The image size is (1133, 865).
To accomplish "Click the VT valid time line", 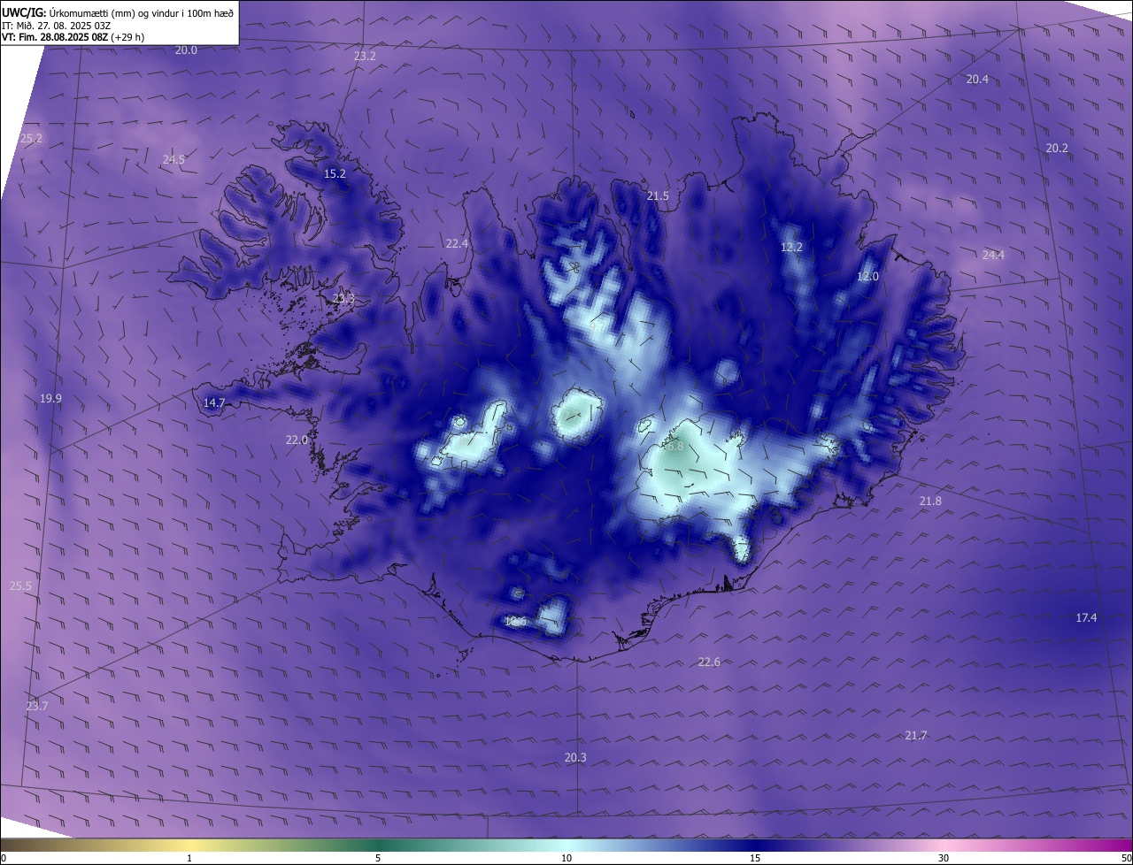I will [73, 37].
